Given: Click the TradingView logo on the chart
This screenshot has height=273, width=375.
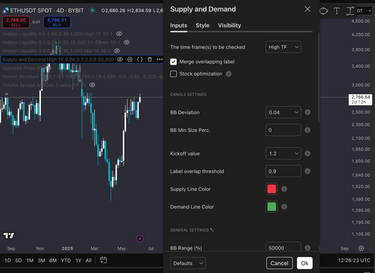Looking at the screenshot, I should coord(9,236).
